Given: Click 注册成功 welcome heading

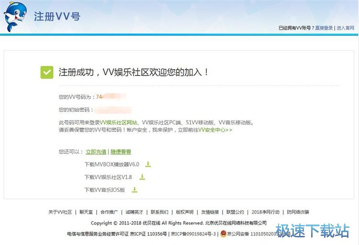Looking at the screenshot, I should tap(133, 72).
